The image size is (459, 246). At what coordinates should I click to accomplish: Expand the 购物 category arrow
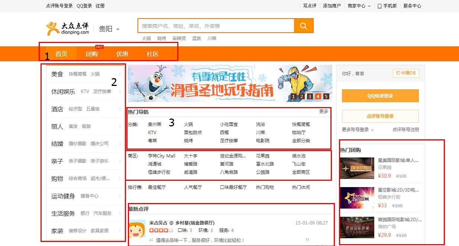[120, 179]
